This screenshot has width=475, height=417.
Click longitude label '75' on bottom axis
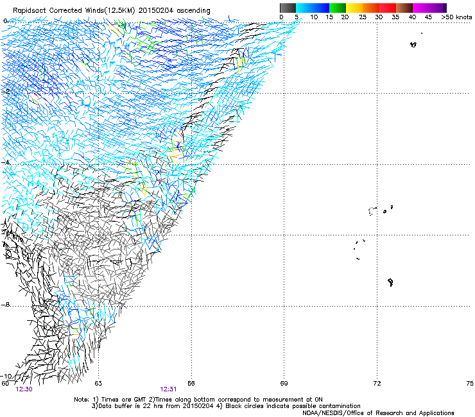point(470,384)
